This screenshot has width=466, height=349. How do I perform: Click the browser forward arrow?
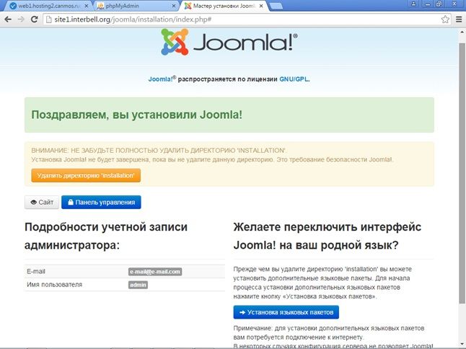[x=22, y=18]
